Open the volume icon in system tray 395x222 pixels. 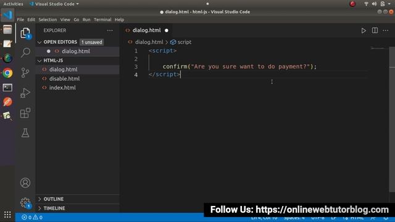374,4
